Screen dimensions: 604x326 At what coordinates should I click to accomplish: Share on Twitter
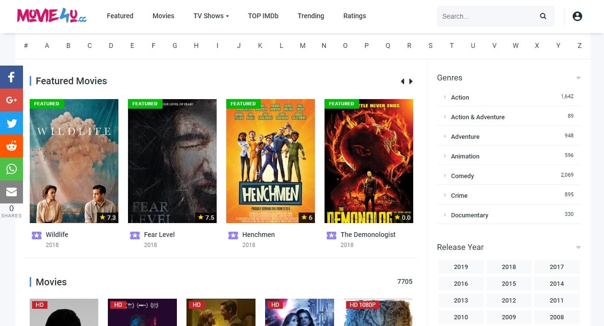(x=12, y=123)
